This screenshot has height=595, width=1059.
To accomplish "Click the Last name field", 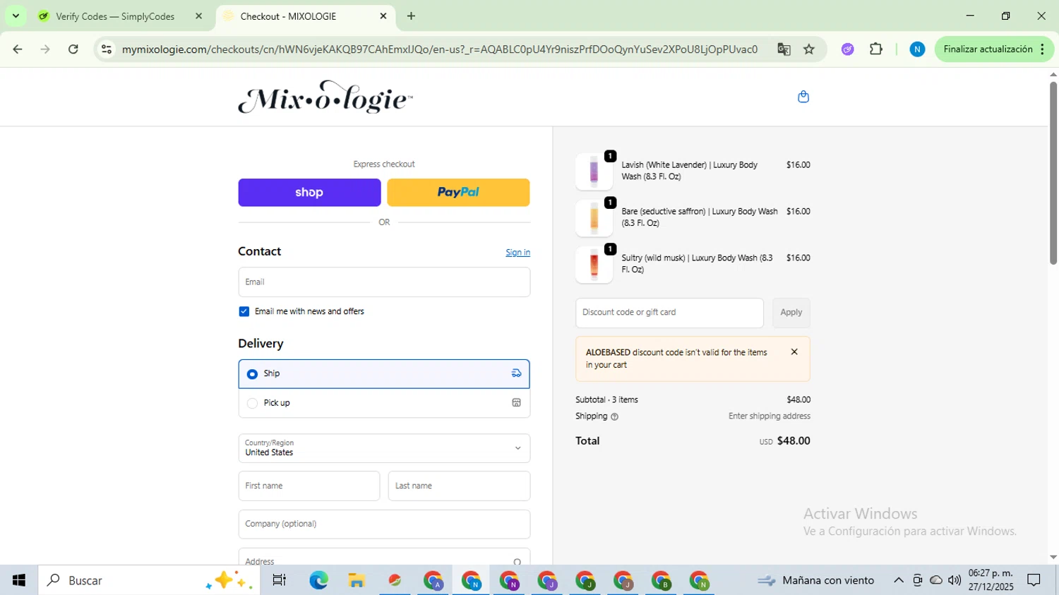I will click(459, 486).
